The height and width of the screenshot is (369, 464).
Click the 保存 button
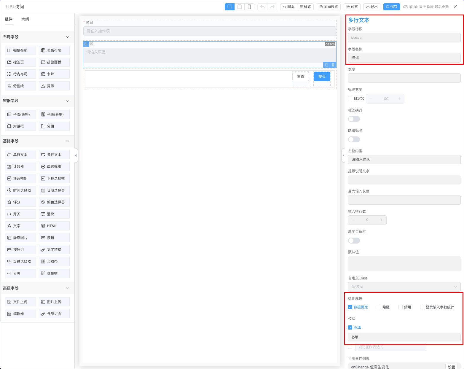[392, 7]
